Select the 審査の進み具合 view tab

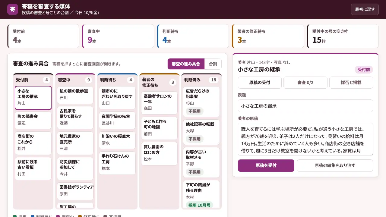click(186, 64)
